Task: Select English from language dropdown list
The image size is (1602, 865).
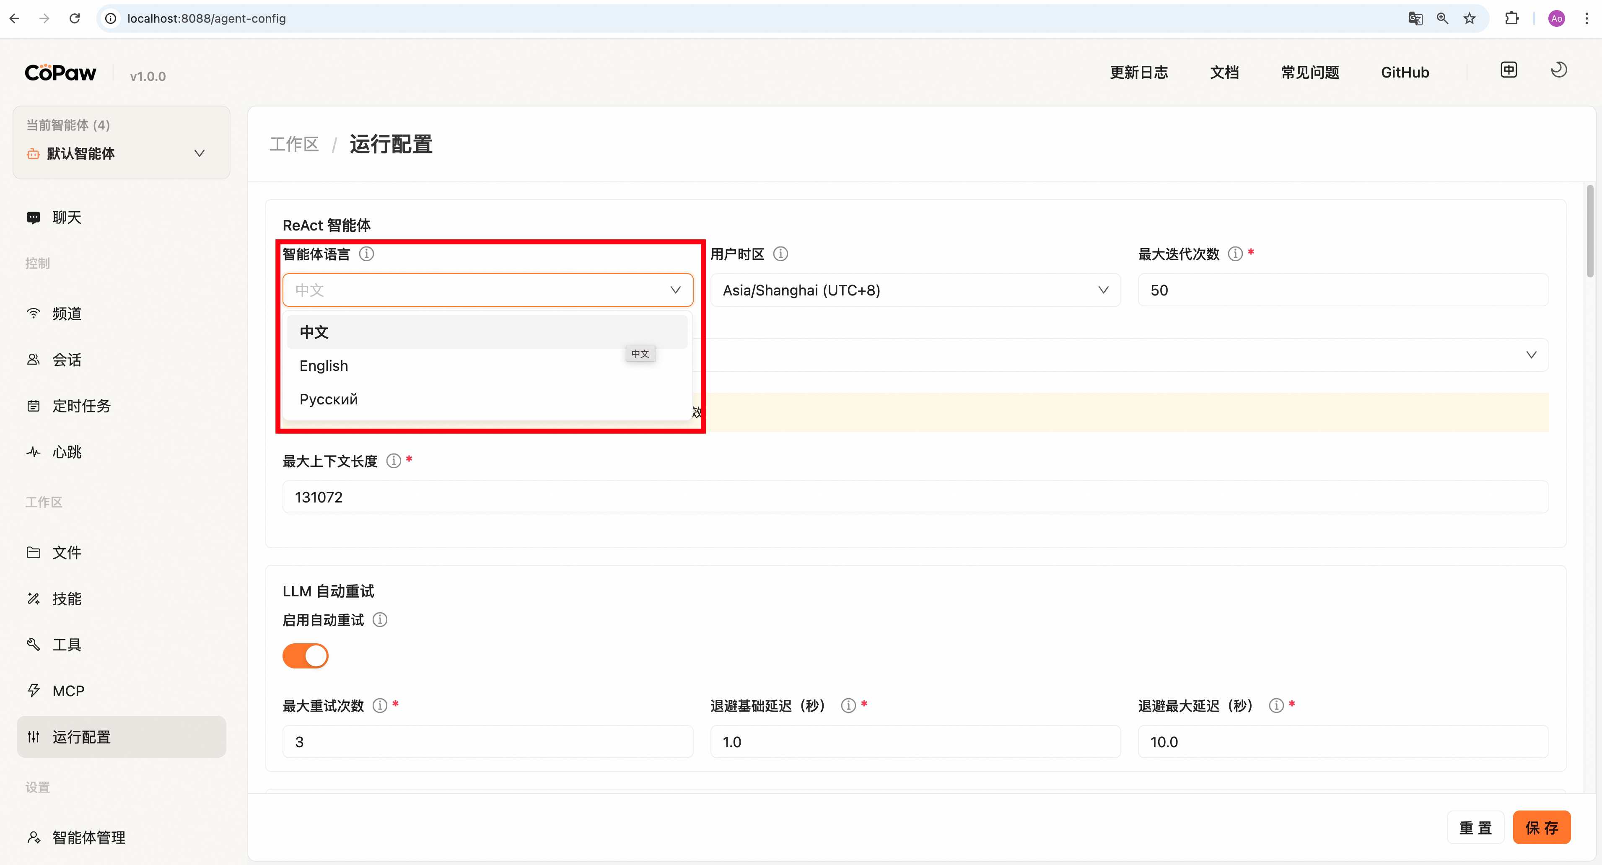Action: click(324, 365)
